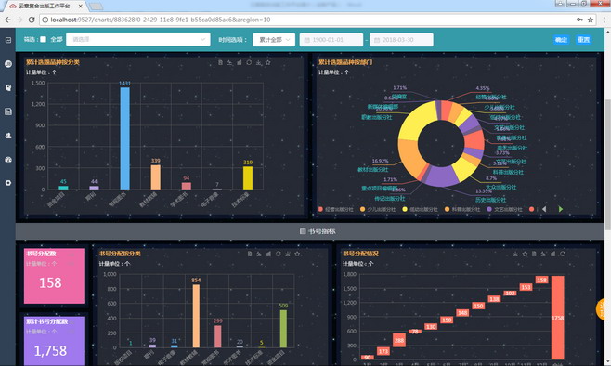Image resolution: width=611 pixels, height=366 pixels.
Task: Toggle 文艺出版分社 series in pie legend
Action: click(x=504, y=209)
